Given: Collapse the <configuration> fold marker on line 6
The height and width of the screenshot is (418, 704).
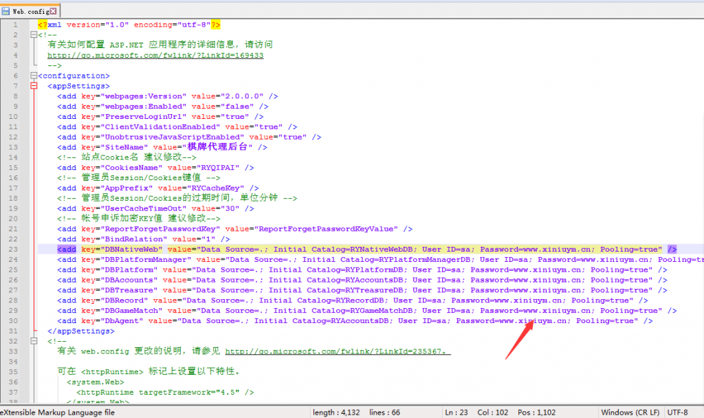Looking at the screenshot, I should coord(33,76).
